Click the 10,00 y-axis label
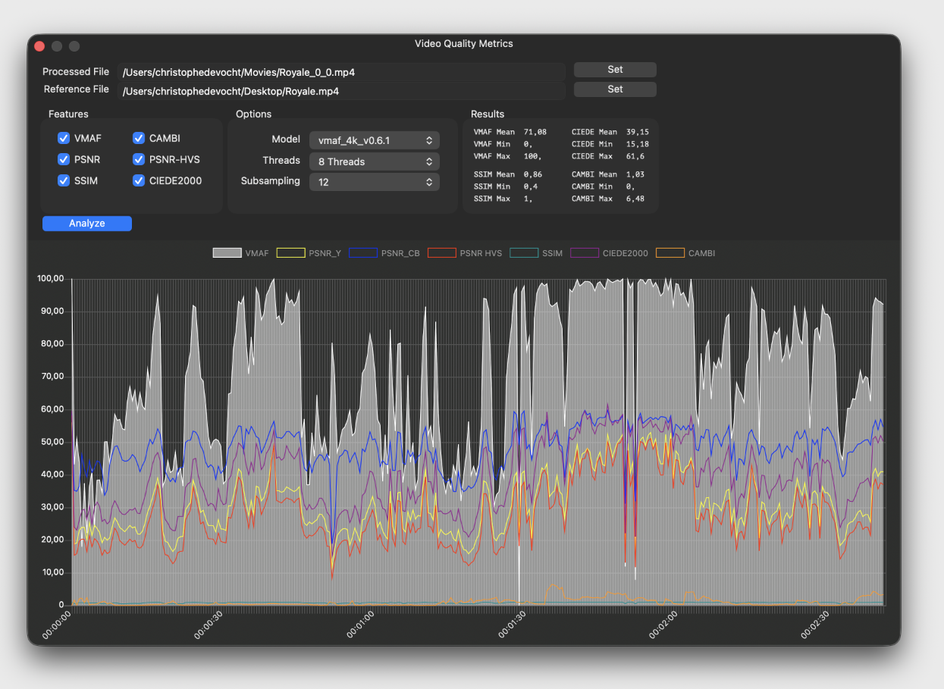The image size is (944, 689). 53,572
